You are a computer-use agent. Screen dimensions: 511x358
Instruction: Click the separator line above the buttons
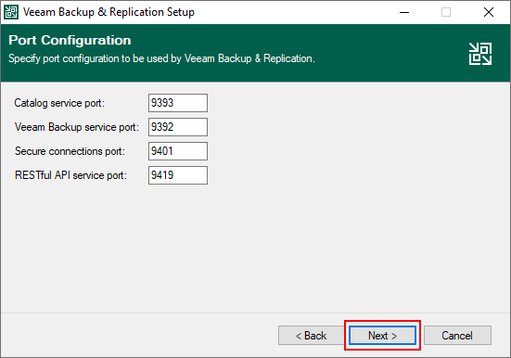point(256,313)
